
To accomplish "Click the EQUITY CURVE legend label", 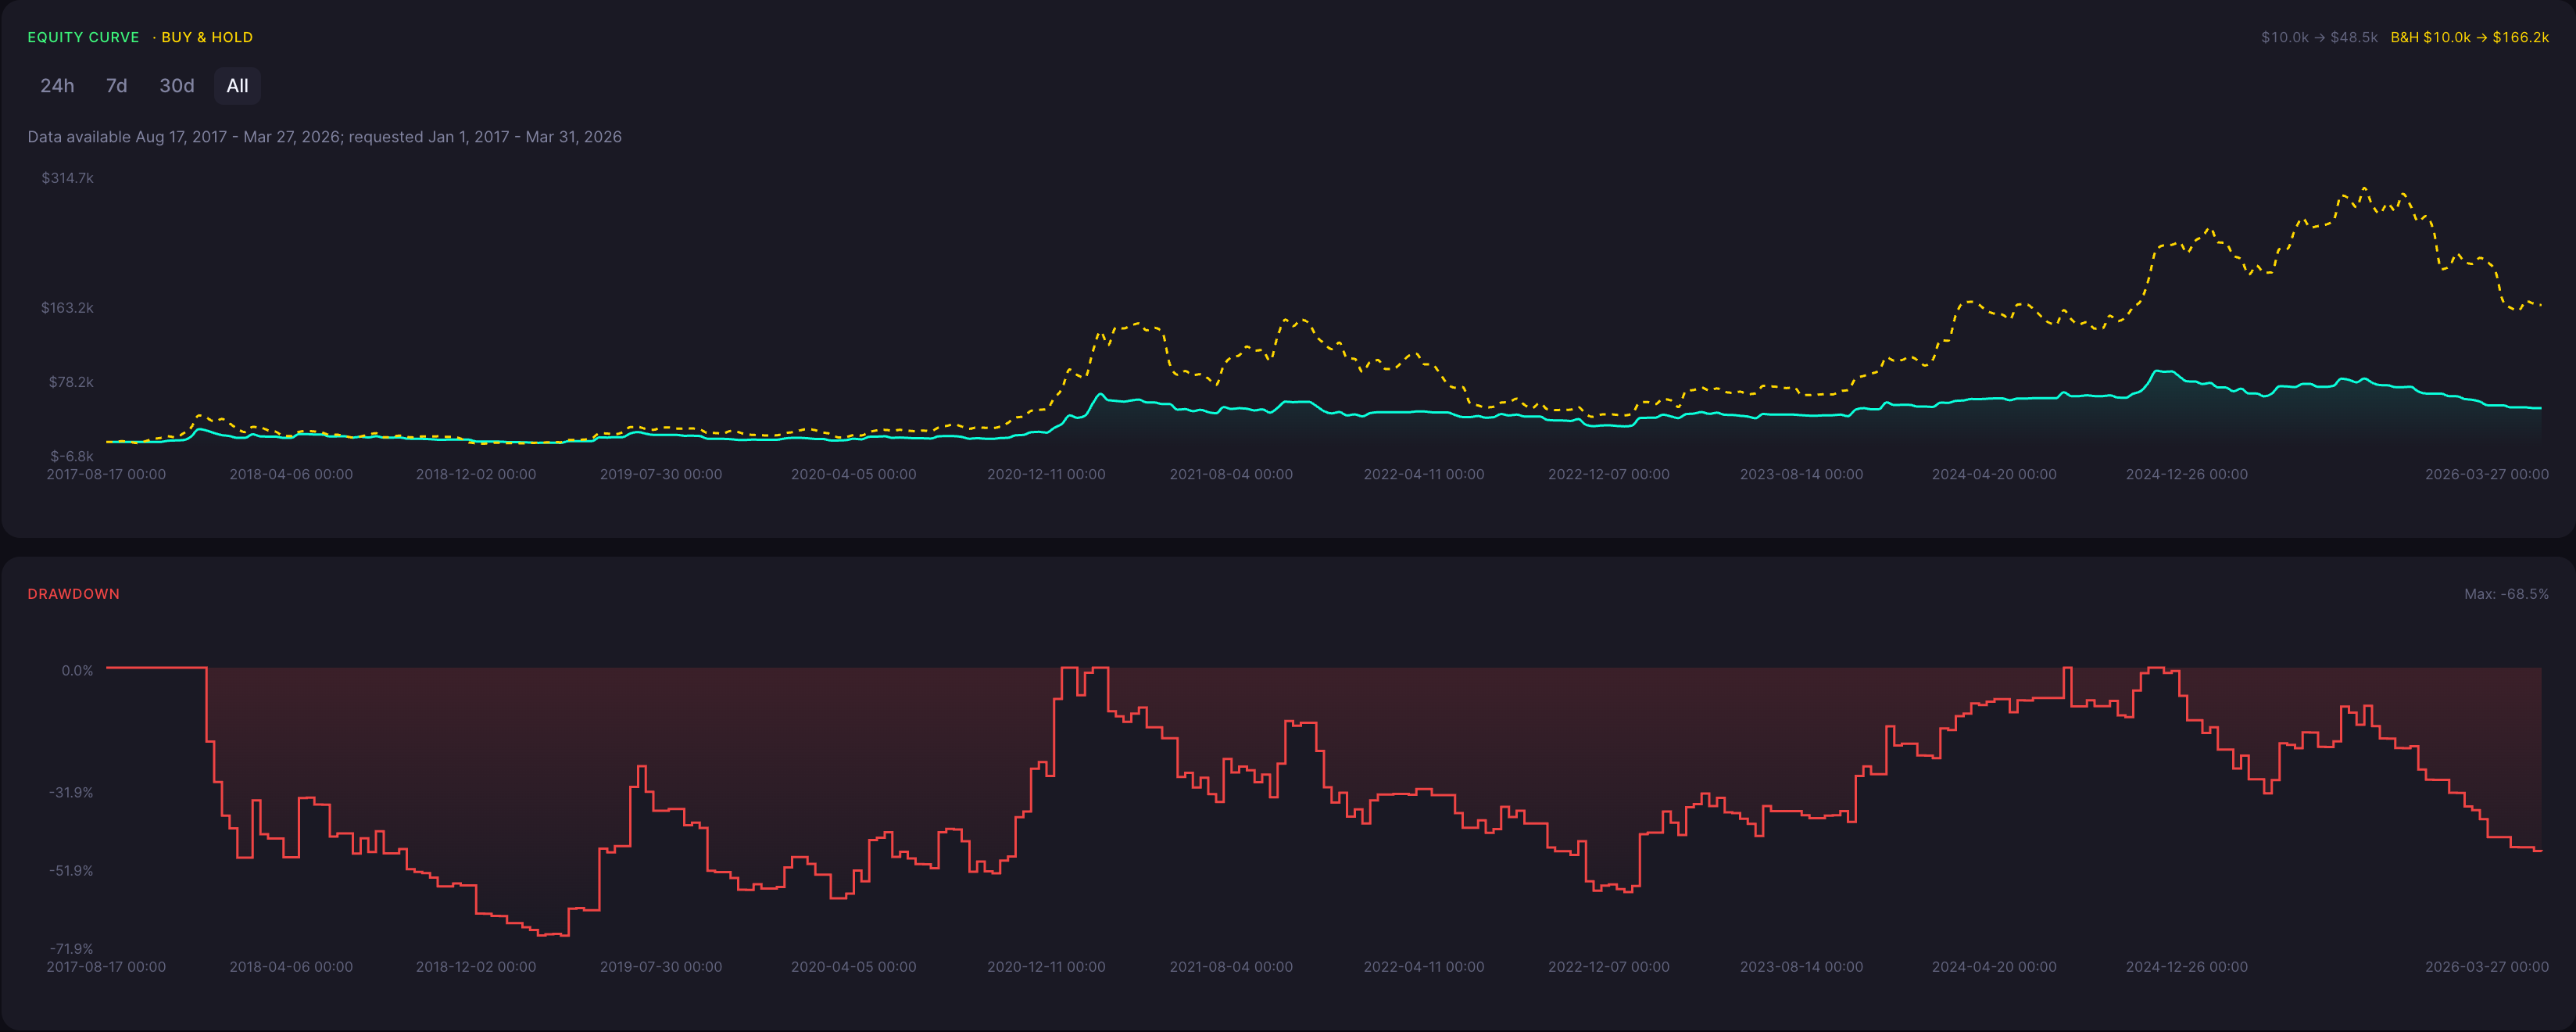I will pyautogui.click(x=83, y=37).
